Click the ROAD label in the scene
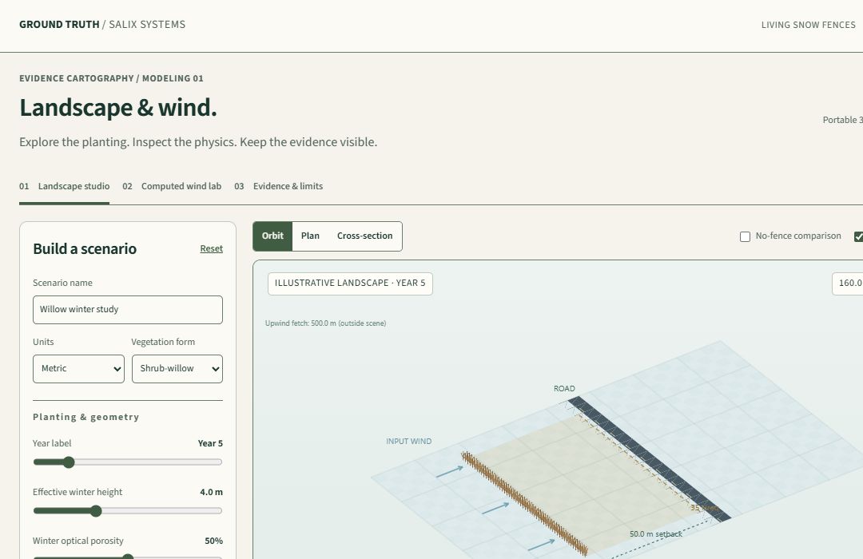This screenshot has width=863, height=559. [564, 389]
